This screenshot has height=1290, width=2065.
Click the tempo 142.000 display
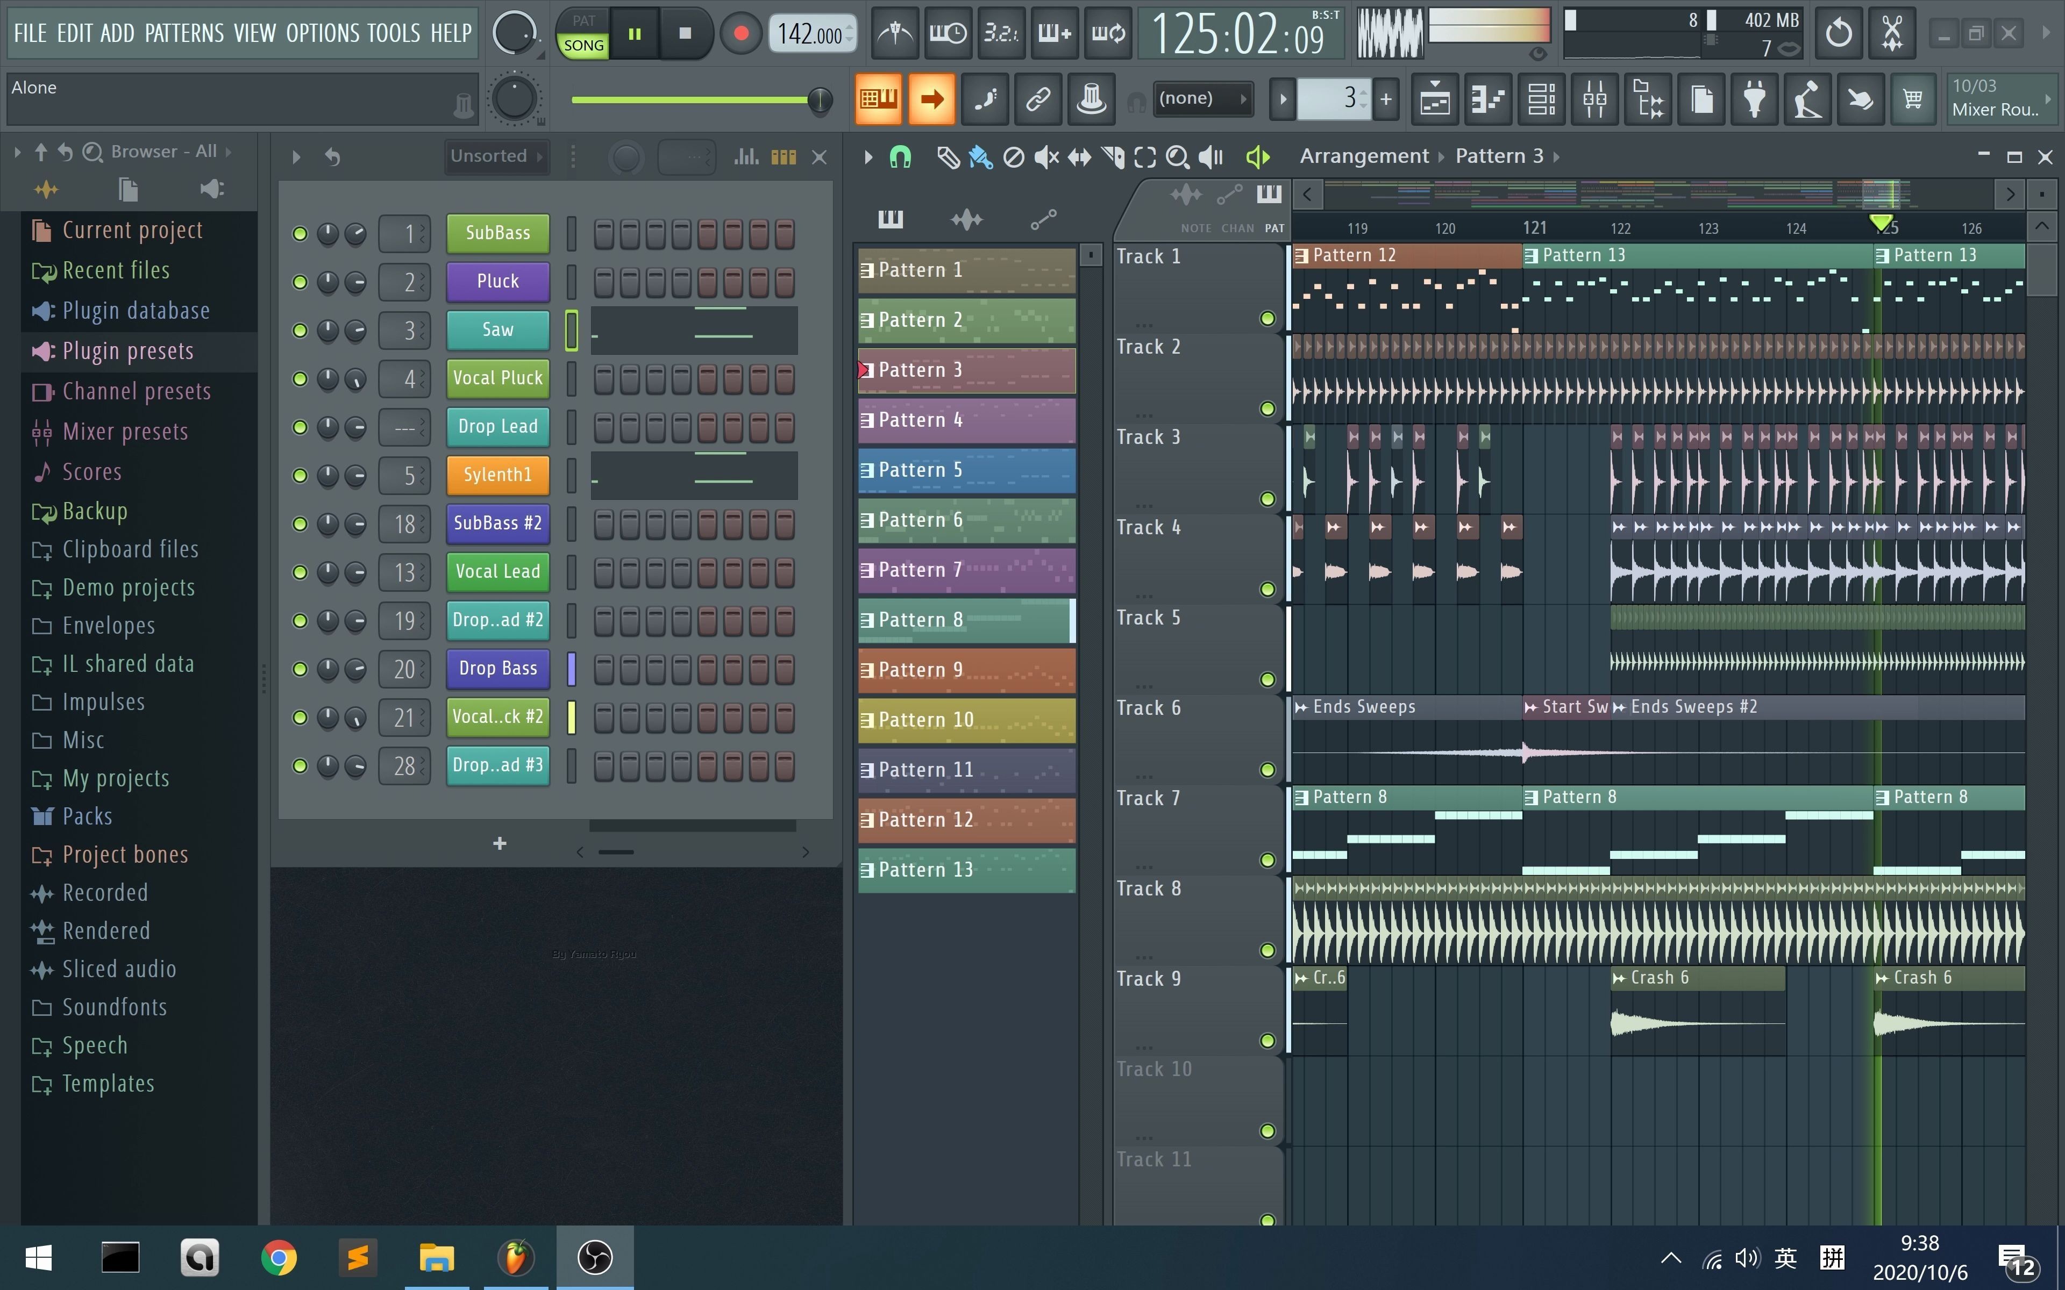click(x=811, y=34)
